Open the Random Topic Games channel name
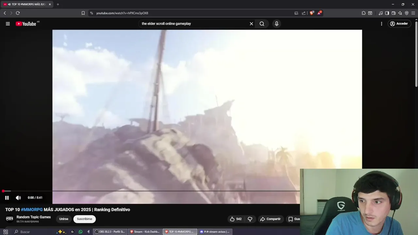The image size is (418, 235). [x=34, y=217]
